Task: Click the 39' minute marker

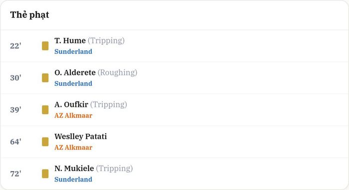Action: coord(15,110)
